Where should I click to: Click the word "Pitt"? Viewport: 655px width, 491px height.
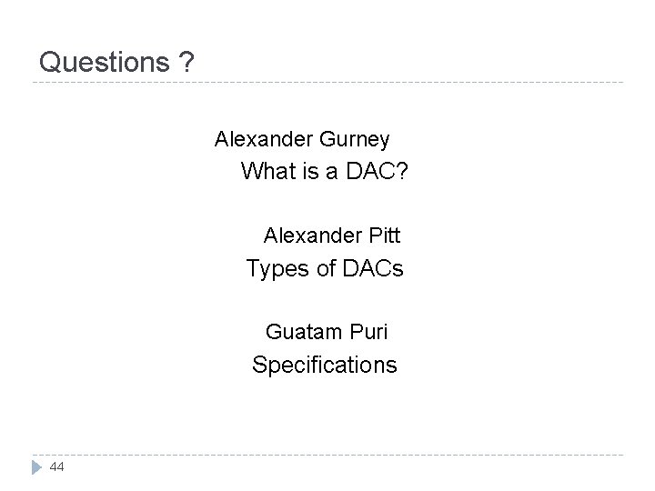(384, 236)
